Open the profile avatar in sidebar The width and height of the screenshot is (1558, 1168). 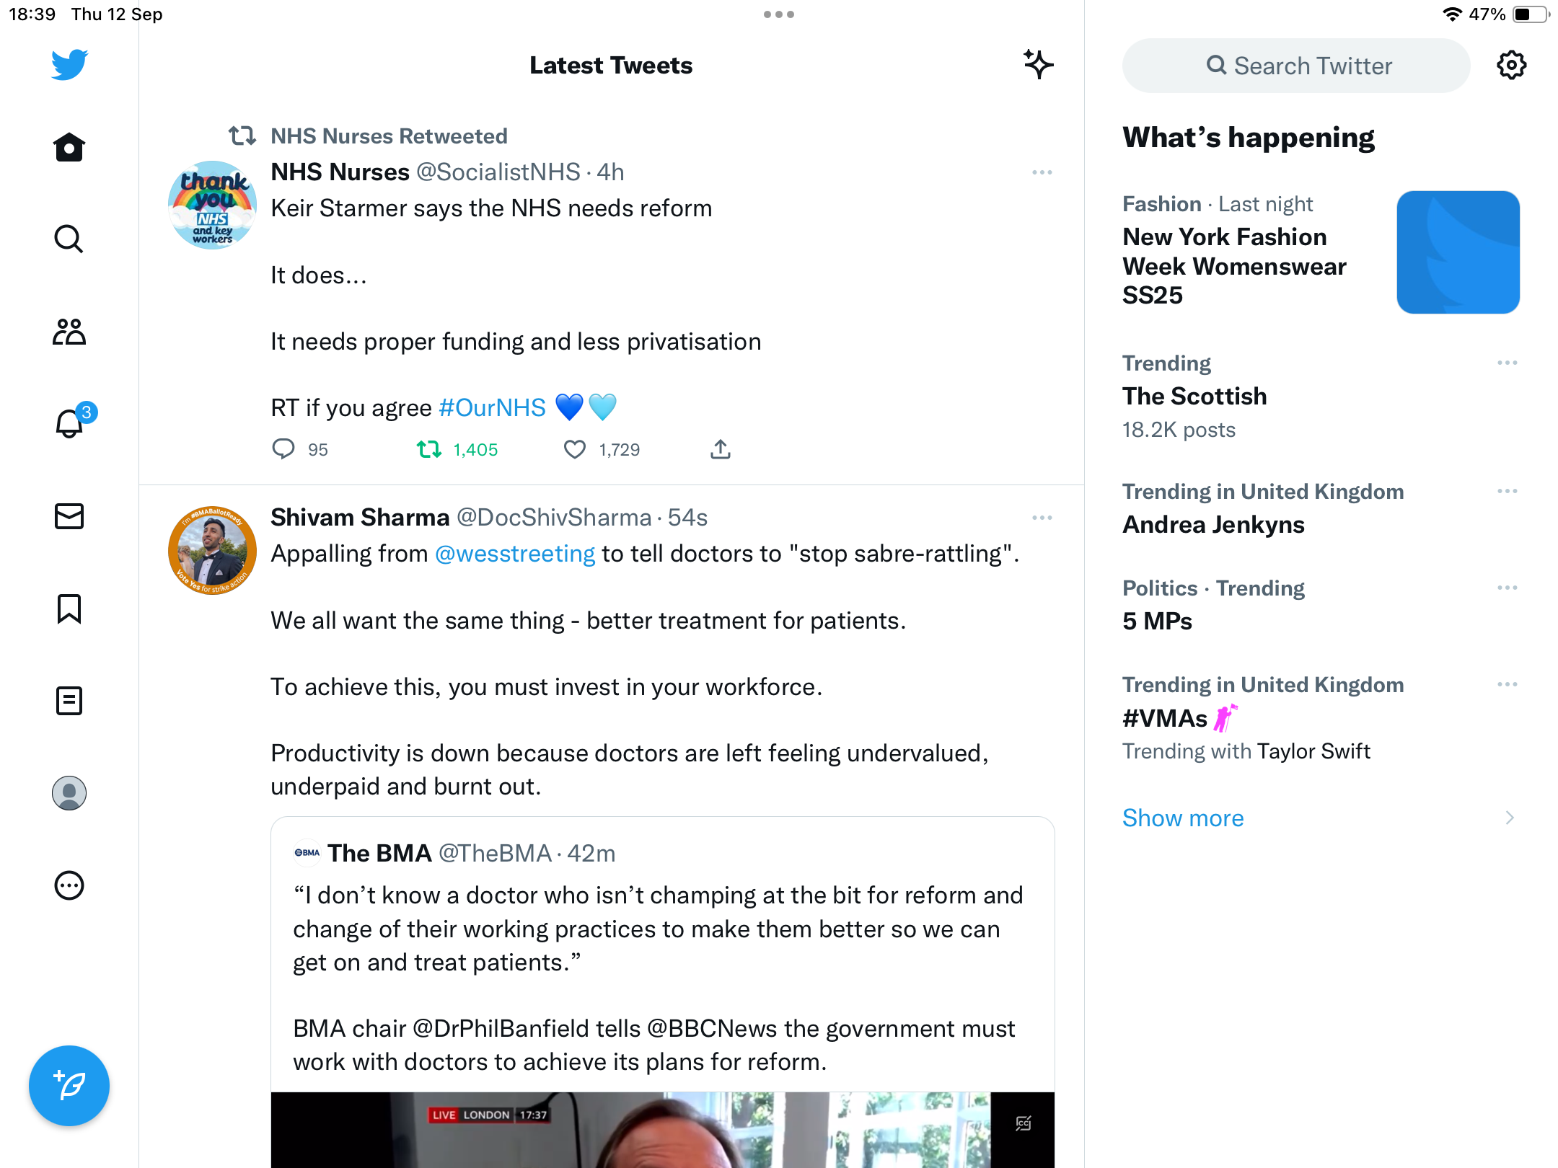point(69,793)
